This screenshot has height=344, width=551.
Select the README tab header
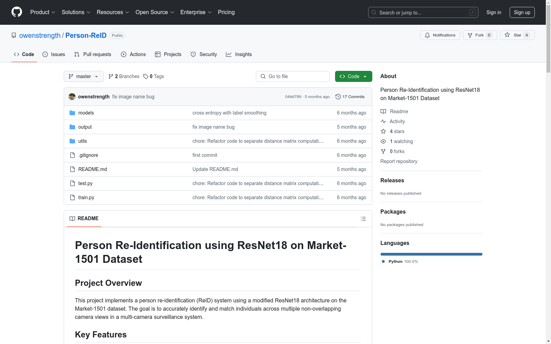(x=84, y=218)
